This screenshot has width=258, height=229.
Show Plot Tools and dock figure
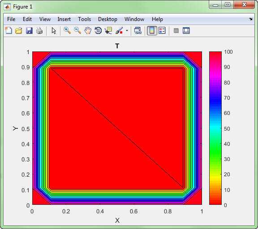click(186, 30)
